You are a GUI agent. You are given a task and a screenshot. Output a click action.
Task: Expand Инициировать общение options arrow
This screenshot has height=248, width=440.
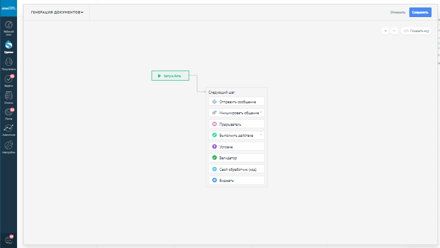click(261, 113)
